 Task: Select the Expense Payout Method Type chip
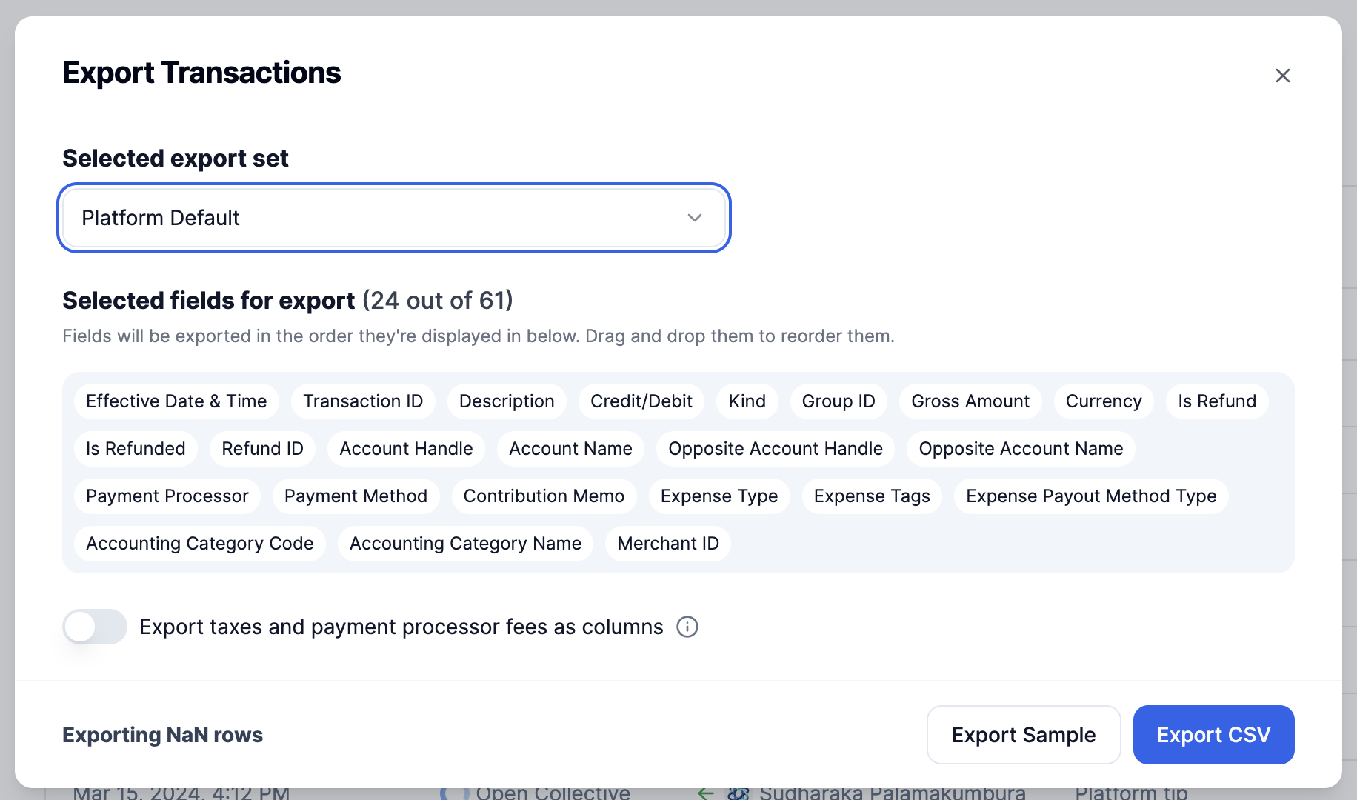1091,496
